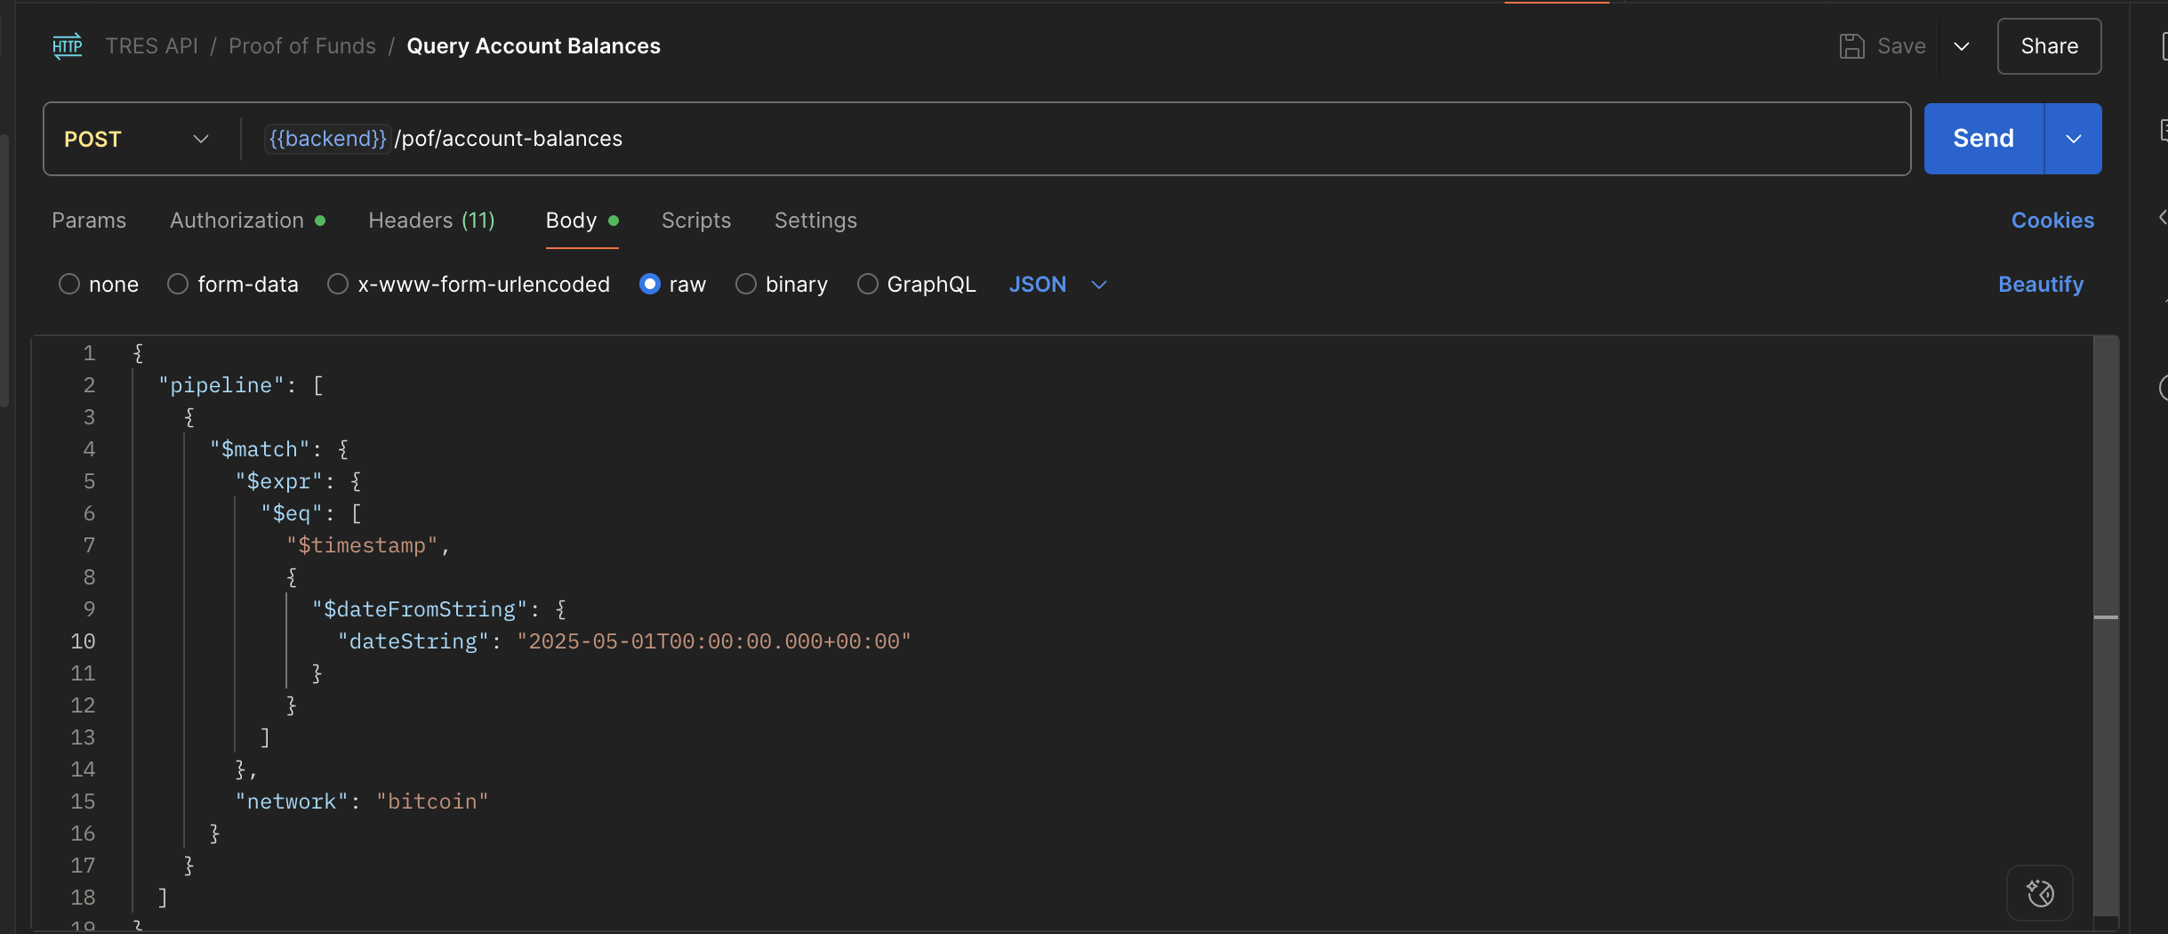Open the Headers (11) tab
This screenshot has height=934, width=2168.
(431, 221)
